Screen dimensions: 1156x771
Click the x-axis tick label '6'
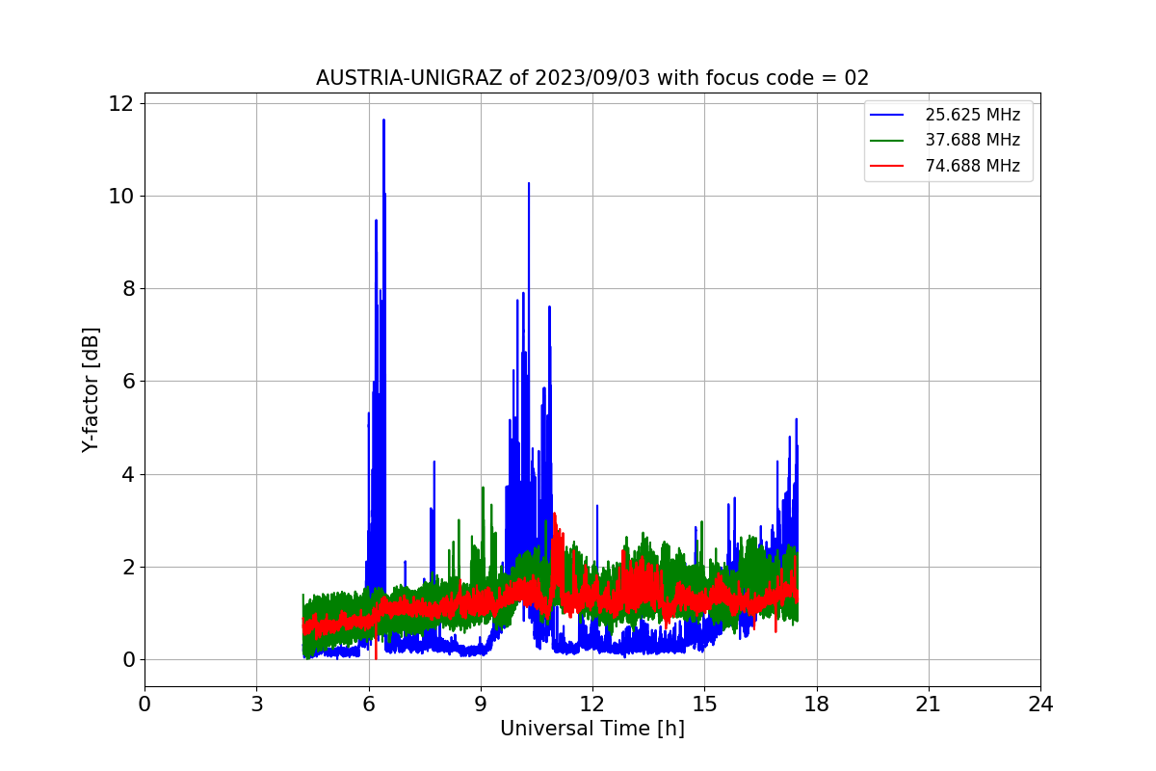coord(368,705)
